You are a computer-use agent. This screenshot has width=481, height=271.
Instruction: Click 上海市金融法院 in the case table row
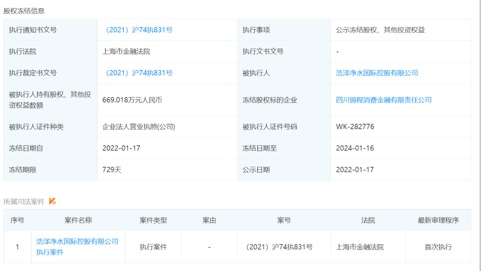click(360, 247)
